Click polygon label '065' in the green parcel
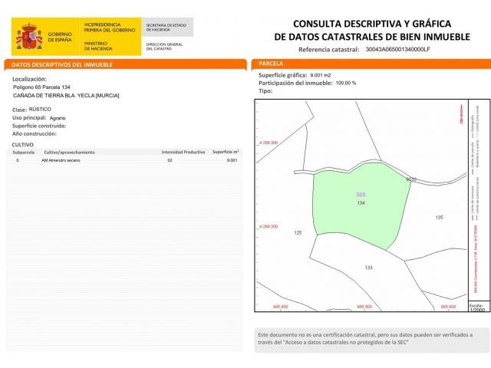 coord(361,195)
